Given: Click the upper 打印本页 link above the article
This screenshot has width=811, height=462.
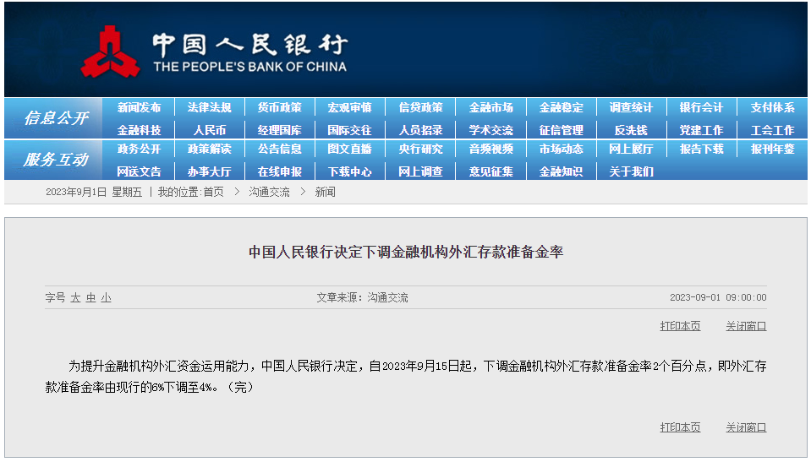Looking at the screenshot, I should (x=680, y=326).
